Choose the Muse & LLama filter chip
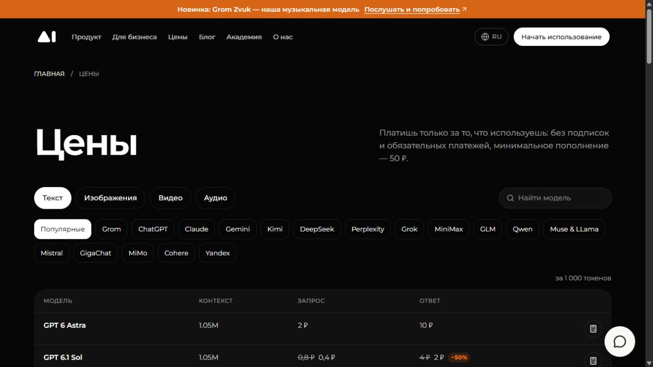 click(574, 229)
